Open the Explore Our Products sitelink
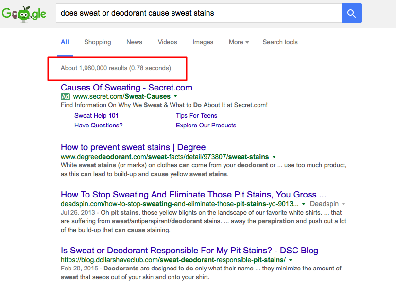 206,126
